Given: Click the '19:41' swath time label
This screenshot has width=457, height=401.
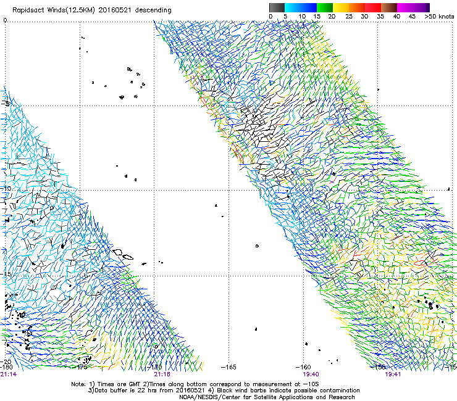Looking at the screenshot, I should [393, 374].
